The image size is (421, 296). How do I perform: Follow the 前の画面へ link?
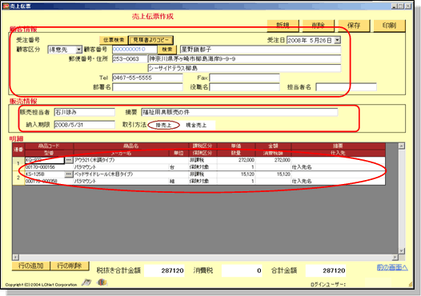click(x=392, y=267)
